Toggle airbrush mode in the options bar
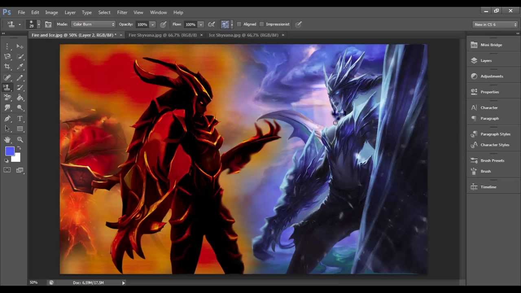521x293 pixels. tap(211, 24)
